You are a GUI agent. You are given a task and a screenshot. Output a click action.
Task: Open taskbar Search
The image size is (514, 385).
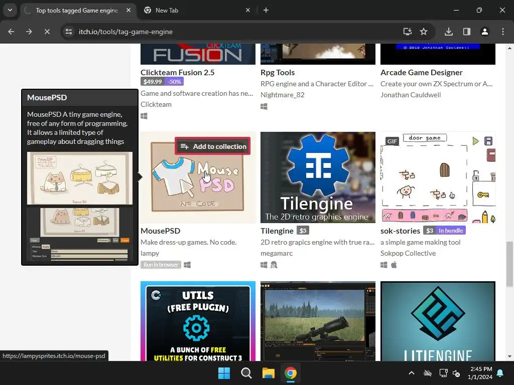(x=246, y=373)
